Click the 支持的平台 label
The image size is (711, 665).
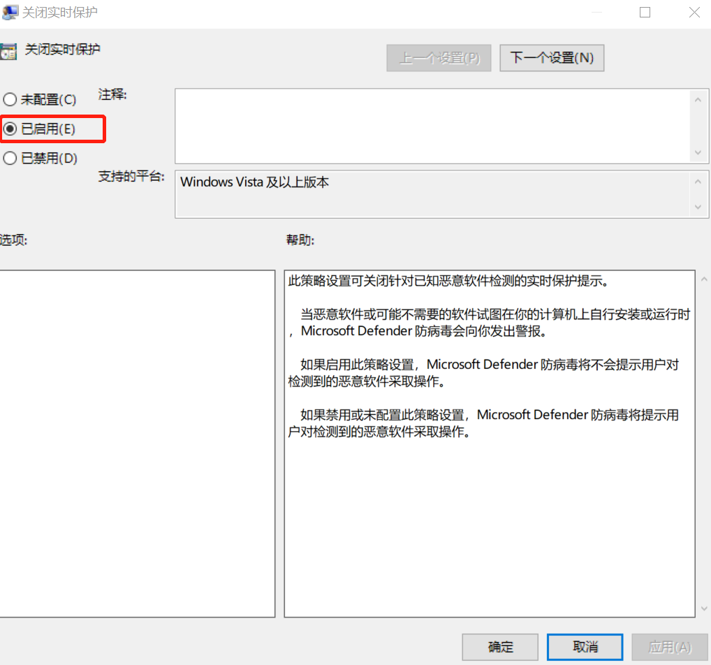point(131,176)
